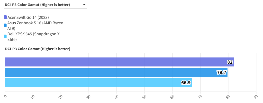Click the 70 axis tick label

tap(200, 96)
